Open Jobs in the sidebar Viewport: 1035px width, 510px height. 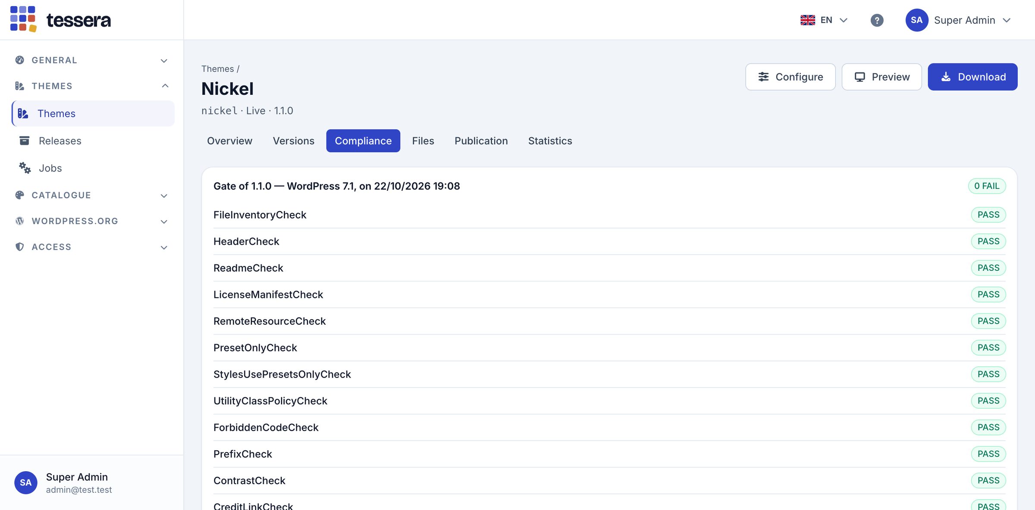[93, 168]
